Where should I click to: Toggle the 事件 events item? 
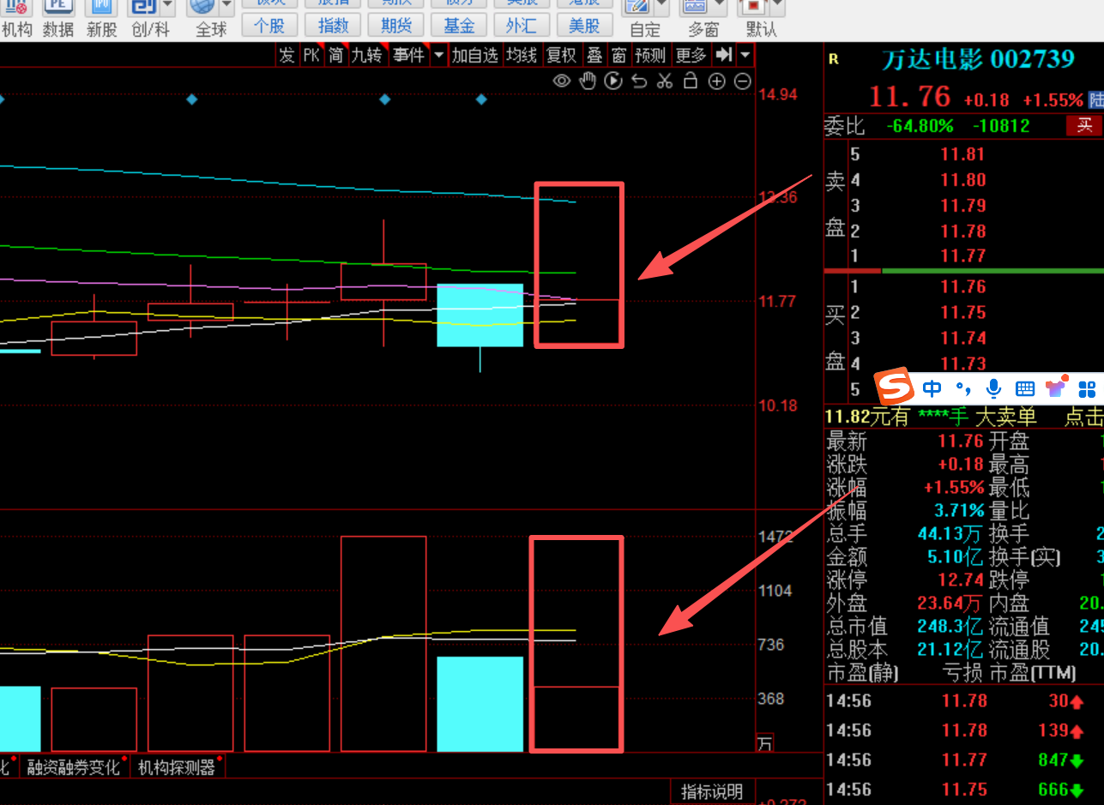pos(408,56)
